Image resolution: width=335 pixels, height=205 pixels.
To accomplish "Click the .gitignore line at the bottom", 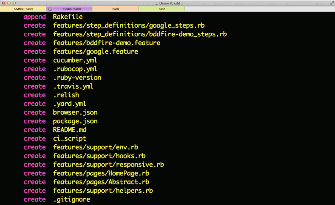I will (72, 199).
